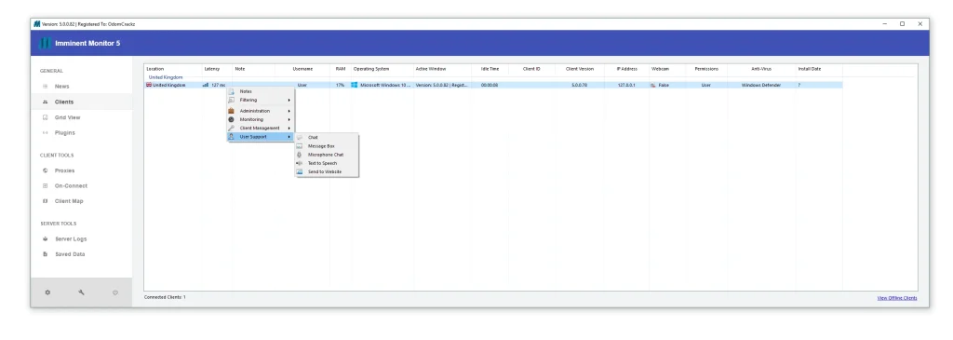This screenshot has width=953, height=340.
Task: Expand the Administration submenu arrow
Action: point(289,111)
